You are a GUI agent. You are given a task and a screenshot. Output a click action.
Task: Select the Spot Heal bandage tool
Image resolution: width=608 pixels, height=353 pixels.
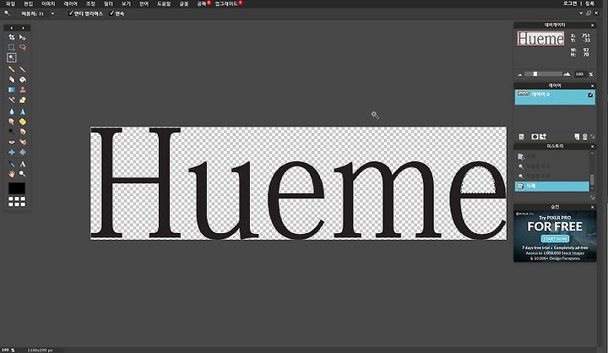pos(23,142)
